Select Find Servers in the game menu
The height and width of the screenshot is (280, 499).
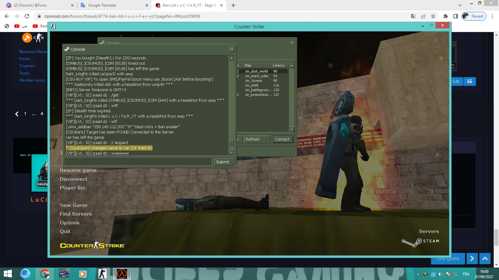point(76,214)
